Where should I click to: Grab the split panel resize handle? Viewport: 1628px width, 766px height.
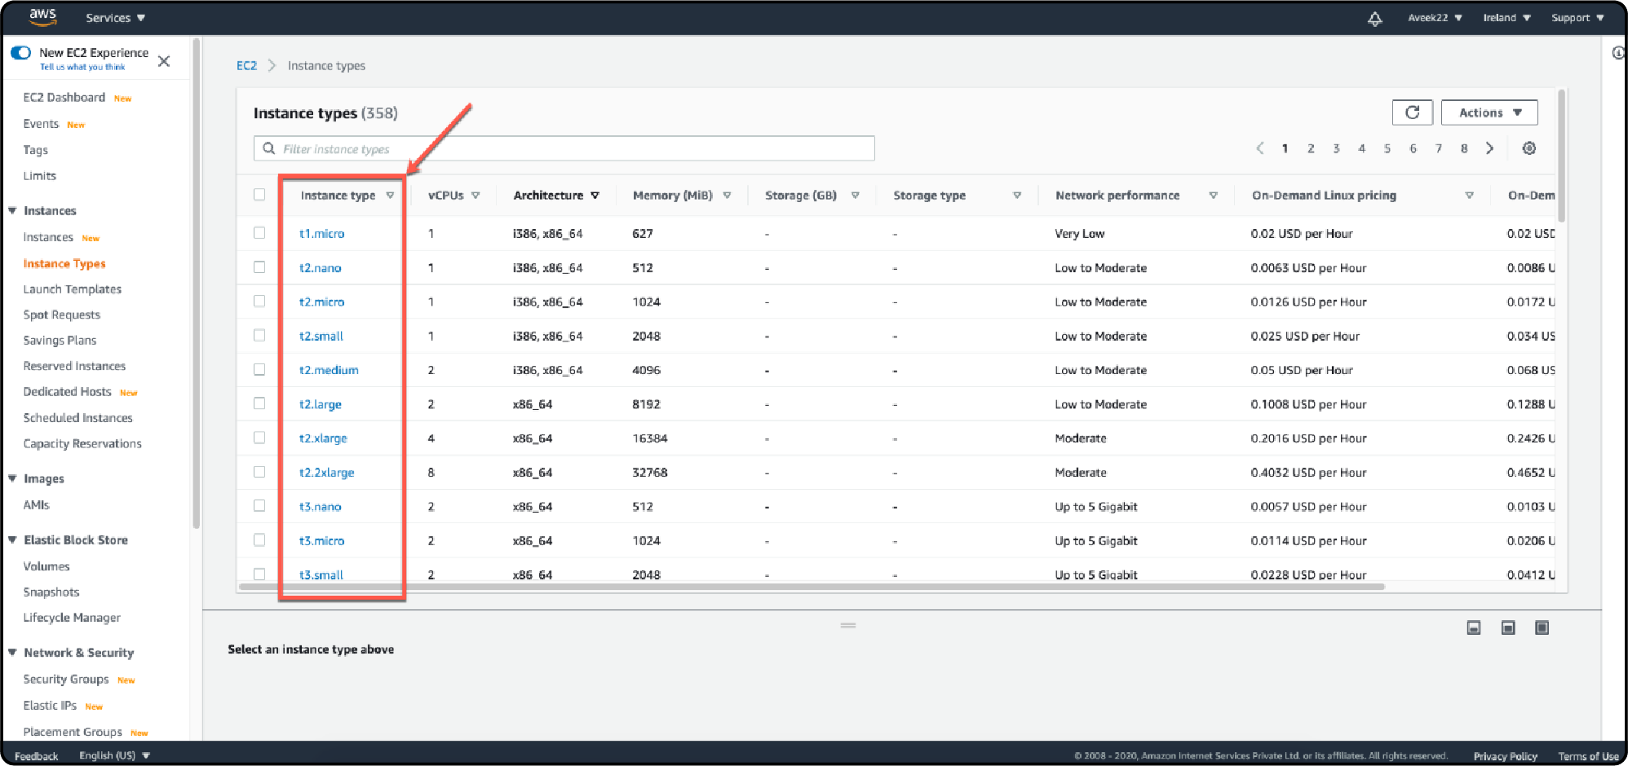848,625
